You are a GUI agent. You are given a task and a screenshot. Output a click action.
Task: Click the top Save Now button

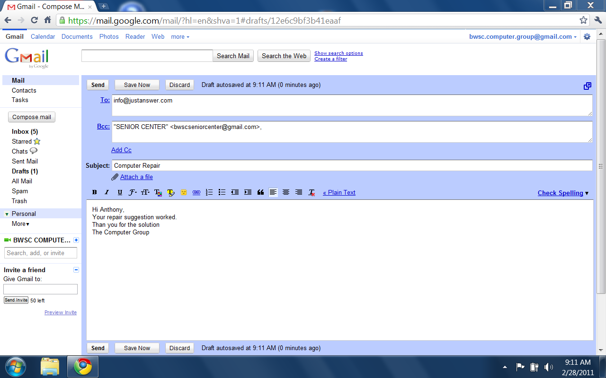point(137,85)
